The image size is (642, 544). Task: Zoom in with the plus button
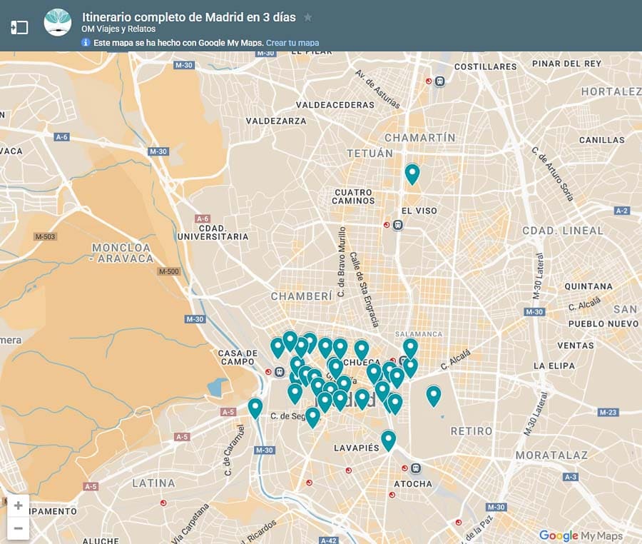pos(18,506)
